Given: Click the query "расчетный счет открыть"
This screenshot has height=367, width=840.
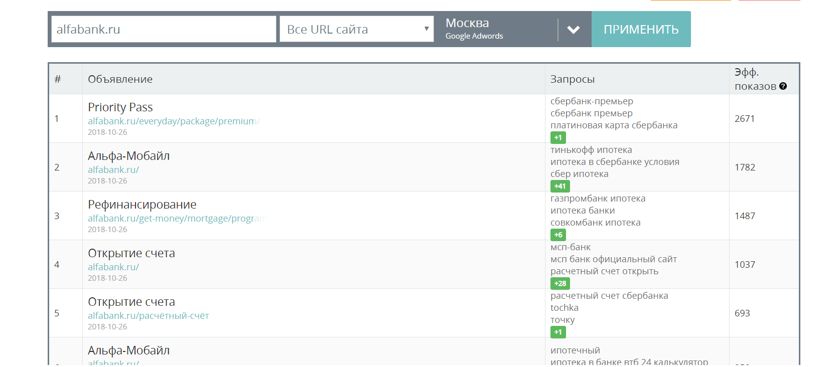Looking at the screenshot, I should point(604,271).
